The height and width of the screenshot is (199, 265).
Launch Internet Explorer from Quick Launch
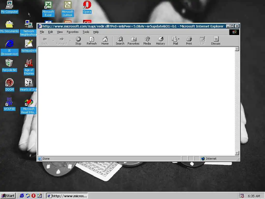[x=22, y=196]
